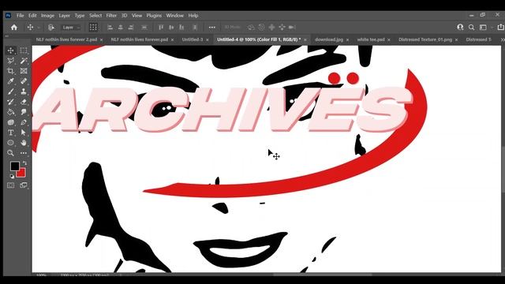Image resolution: width=505 pixels, height=284 pixels.
Task: Select the Path Selection arrow tool
Action: tap(24, 133)
